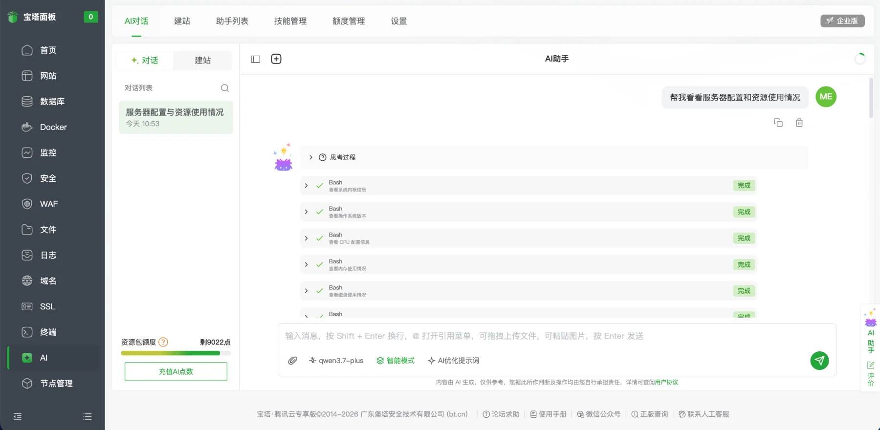Open the 正版查询 footer link
Image resolution: width=880 pixels, height=430 pixels.
click(x=649, y=414)
